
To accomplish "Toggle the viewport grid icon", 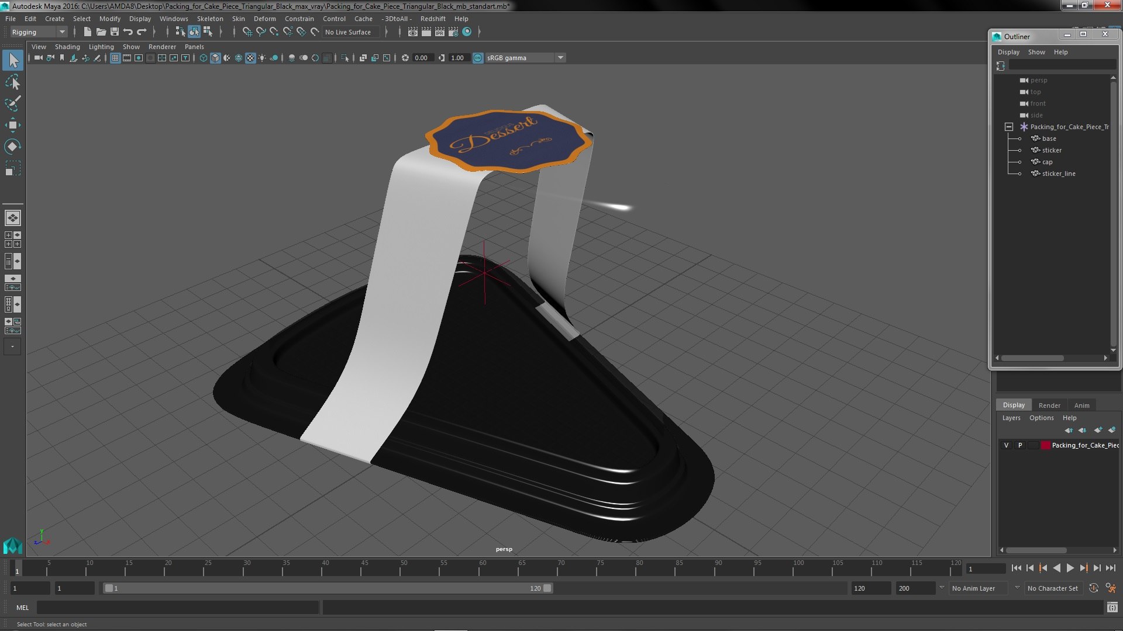I will [x=115, y=58].
